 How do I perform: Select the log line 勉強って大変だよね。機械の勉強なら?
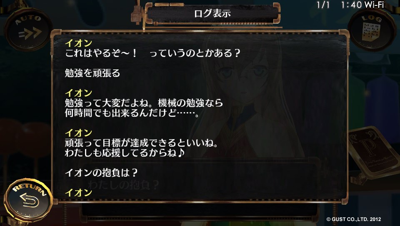click(144, 103)
